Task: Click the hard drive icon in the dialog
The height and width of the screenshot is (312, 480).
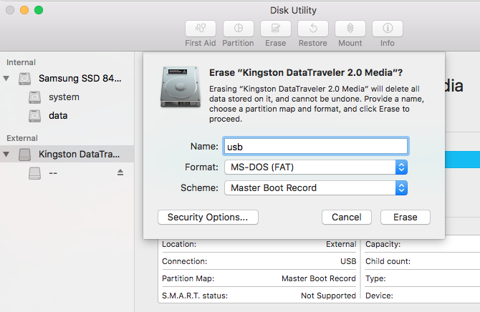Action: click(x=179, y=87)
